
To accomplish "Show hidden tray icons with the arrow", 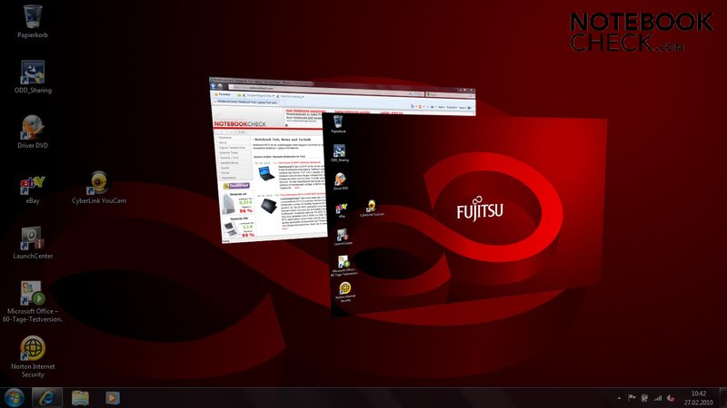I will (x=620, y=398).
